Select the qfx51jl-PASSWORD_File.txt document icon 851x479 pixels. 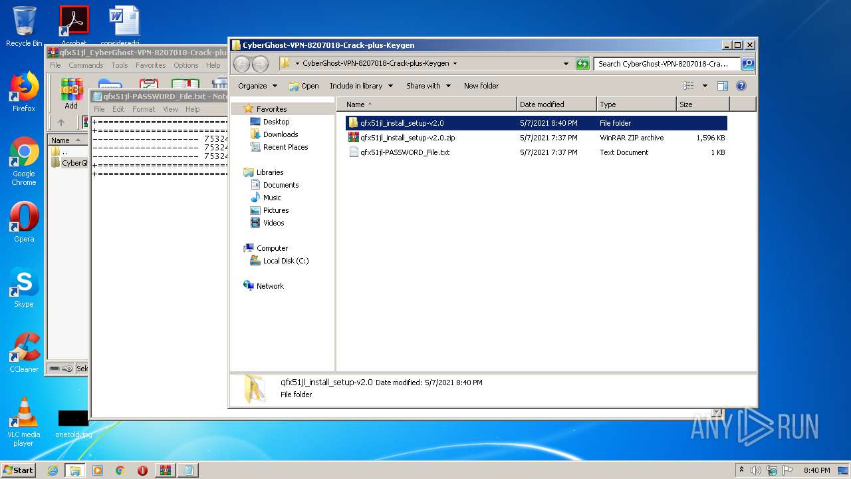tap(353, 152)
